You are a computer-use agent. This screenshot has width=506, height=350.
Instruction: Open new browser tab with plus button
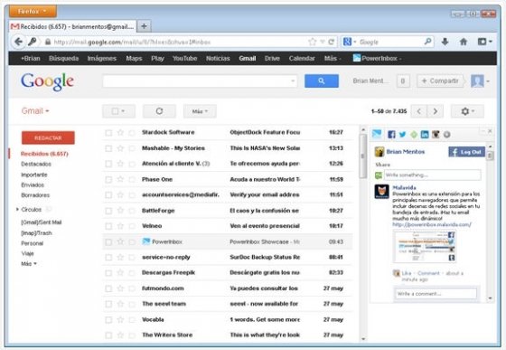144,26
